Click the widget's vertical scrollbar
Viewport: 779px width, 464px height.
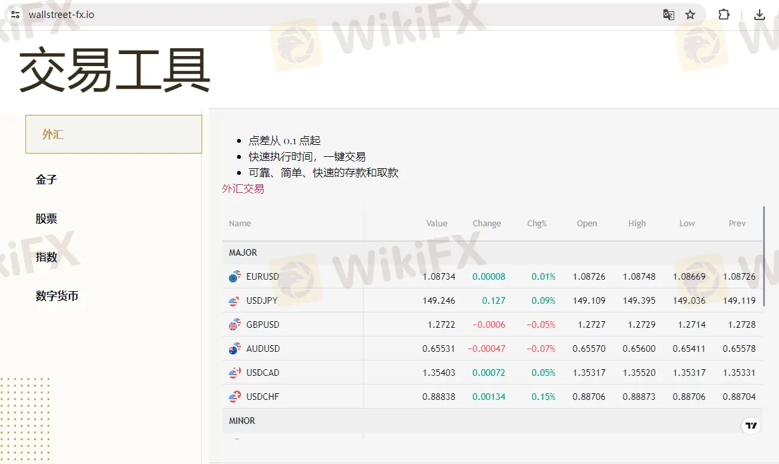pos(764,256)
